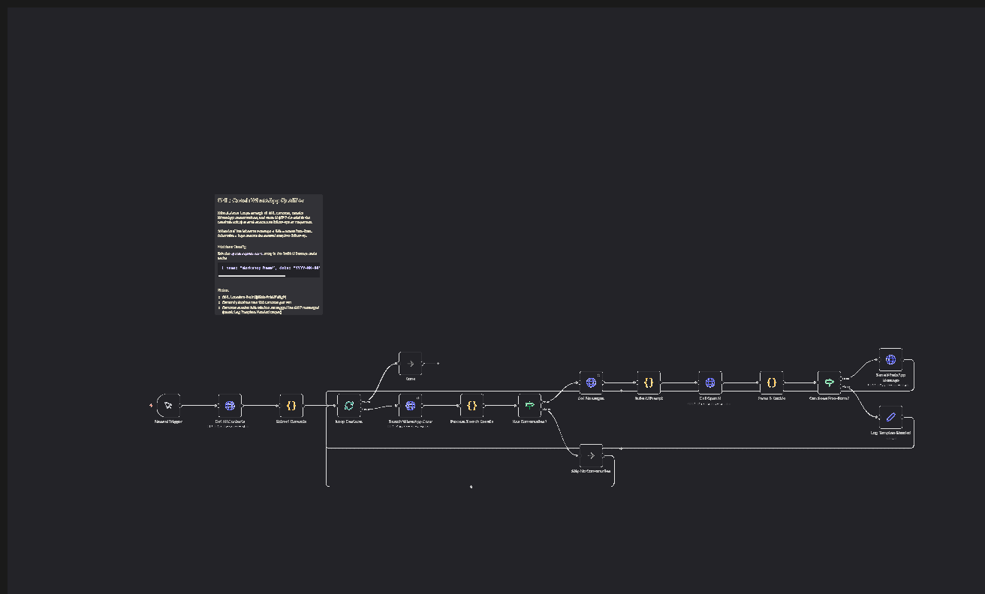This screenshot has width=985, height=594.
Task: Select the Skip No Conversation node
Action: point(591,455)
